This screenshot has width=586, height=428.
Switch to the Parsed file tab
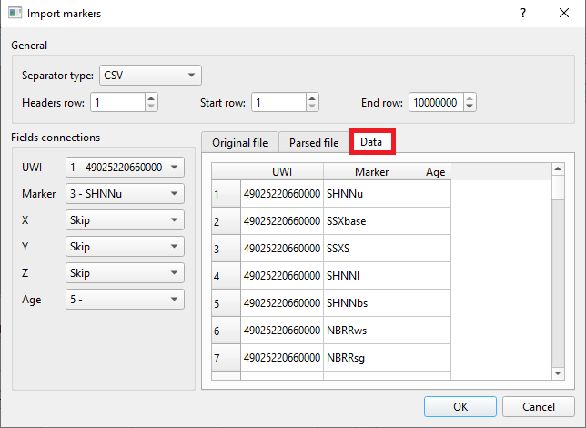click(314, 143)
